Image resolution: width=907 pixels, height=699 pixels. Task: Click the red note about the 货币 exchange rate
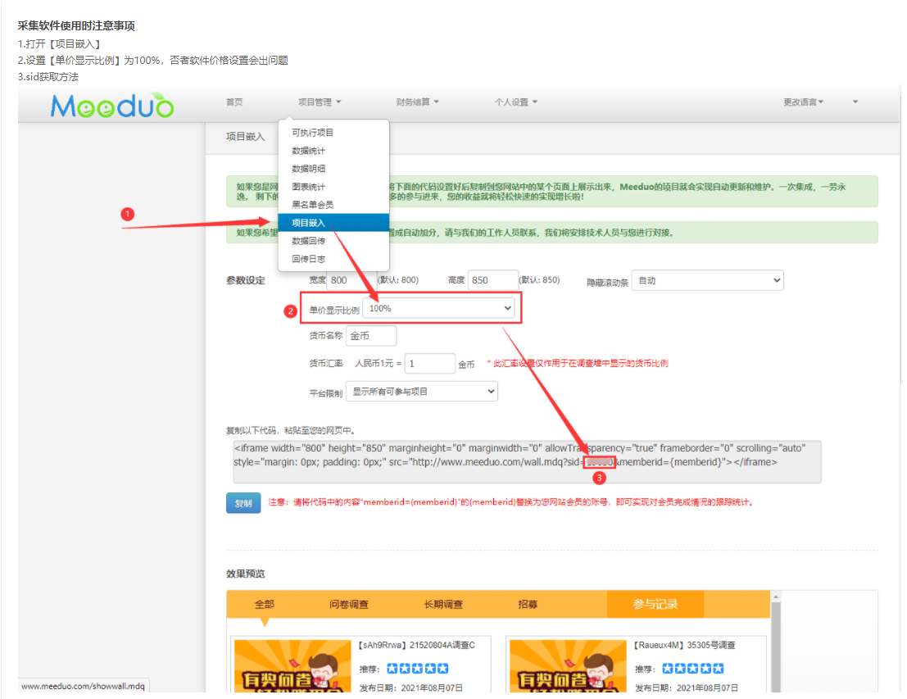click(x=578, y=363)
